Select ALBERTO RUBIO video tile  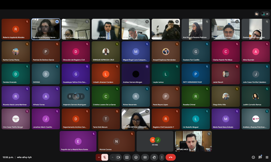coord(106,29)
